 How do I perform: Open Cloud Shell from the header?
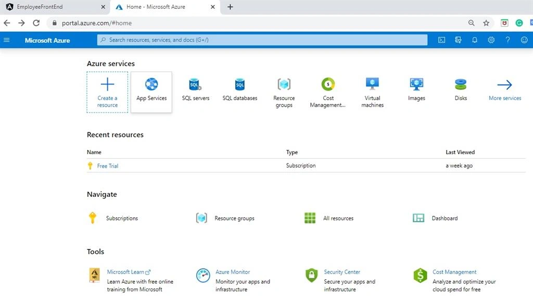441,40
